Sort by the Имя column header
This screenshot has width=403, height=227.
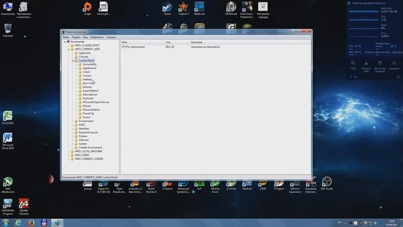[142, 42]
